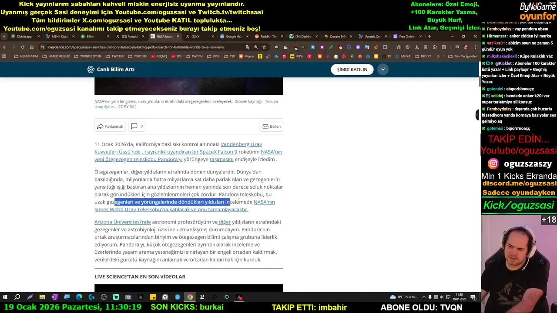Click the browser reload icon
This screenshot has height=313, width=557.
click(x=23, y=47)
